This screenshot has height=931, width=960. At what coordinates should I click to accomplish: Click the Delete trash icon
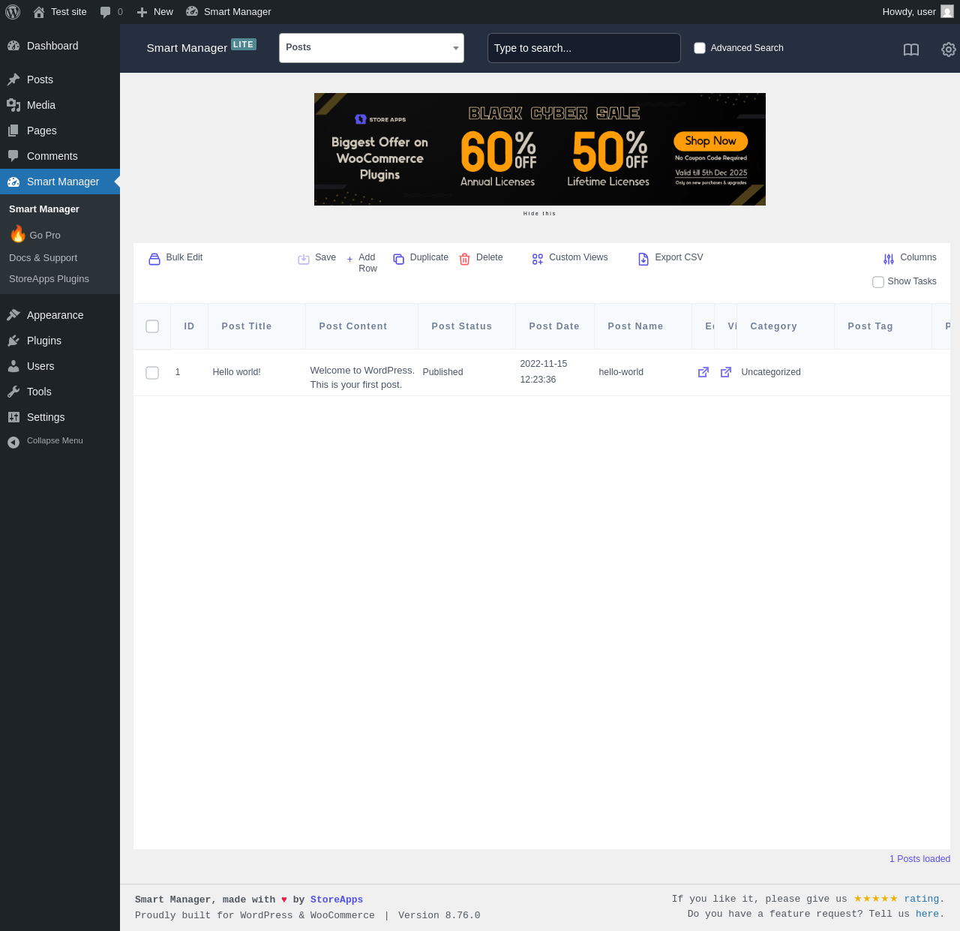tap(465, 259)
